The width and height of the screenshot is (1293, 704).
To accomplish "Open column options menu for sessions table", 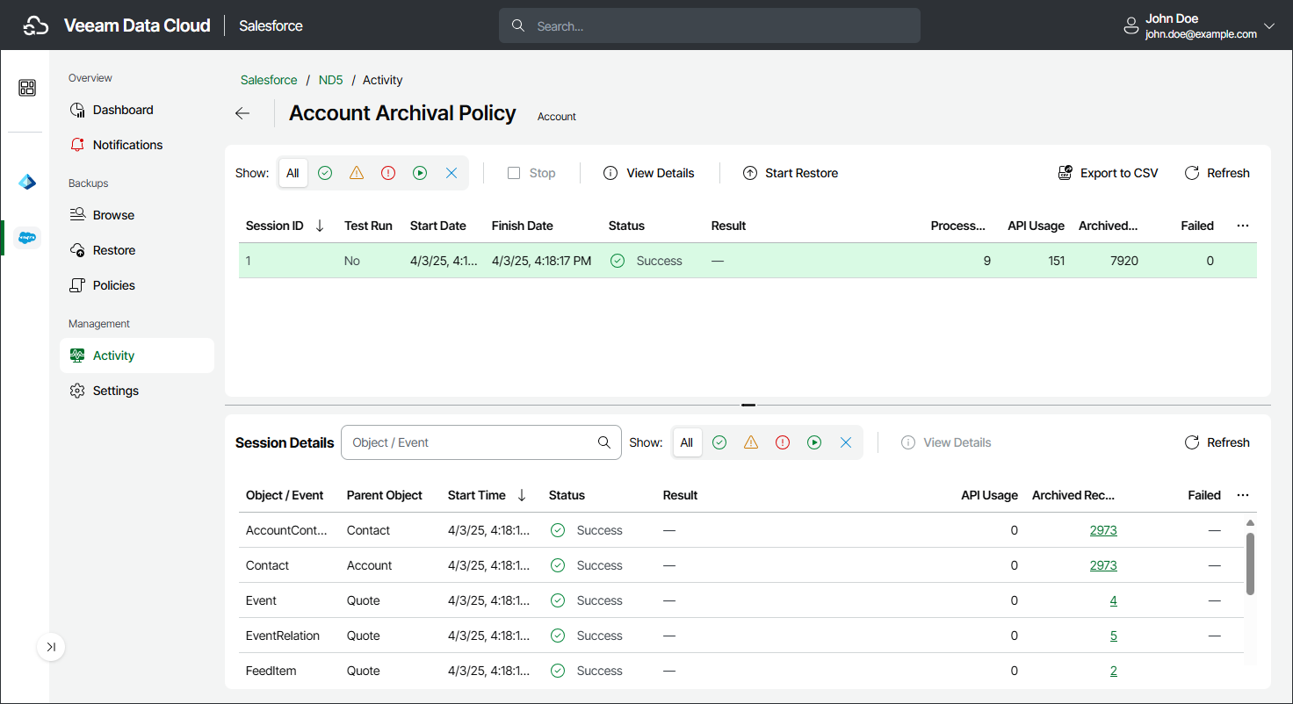I will pos(1243,226).
